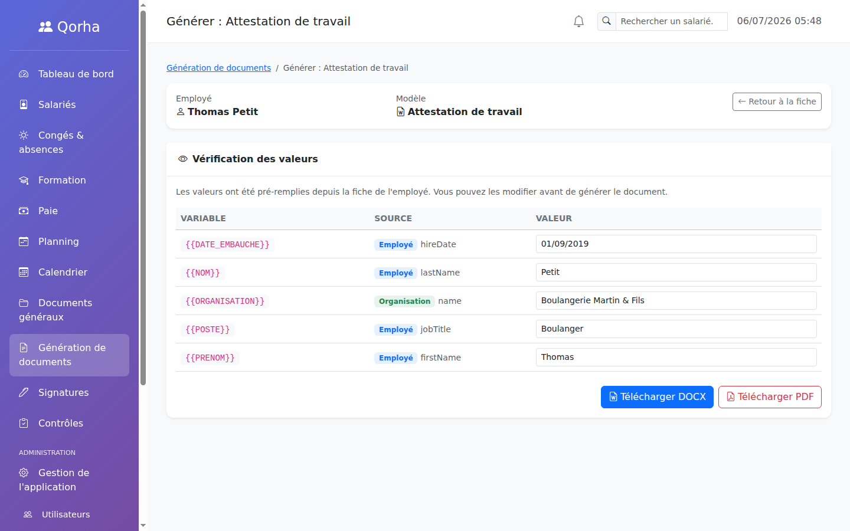This screenshot has width=850, height=531.
Task: Open Contrôles from the sidebar
Action: pos(69,423)
